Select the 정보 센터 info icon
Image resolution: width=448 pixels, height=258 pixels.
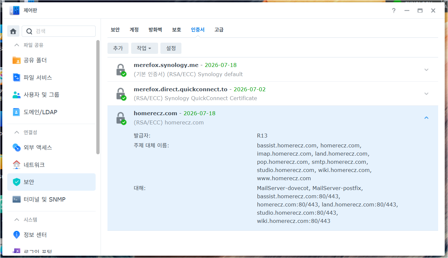tap(16, 235)
